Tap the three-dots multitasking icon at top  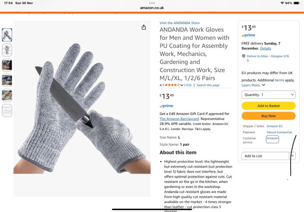tap(152, 3)
